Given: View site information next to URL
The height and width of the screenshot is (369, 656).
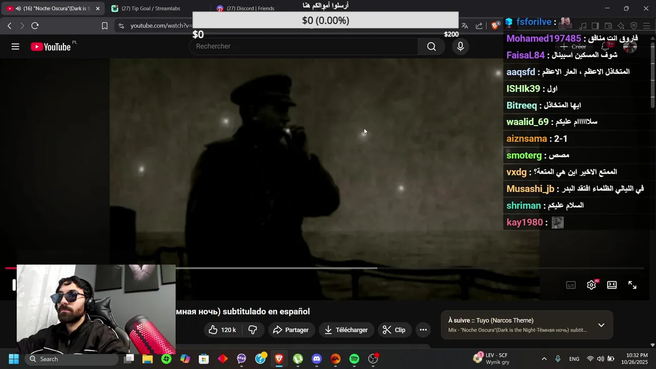Looking at the screenshot, I should point(121,26).
